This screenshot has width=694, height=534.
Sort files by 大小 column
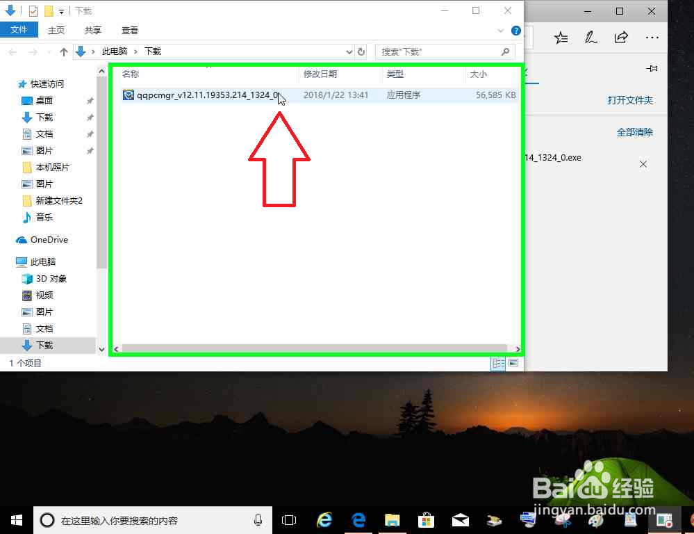click(x=478, y=74)
